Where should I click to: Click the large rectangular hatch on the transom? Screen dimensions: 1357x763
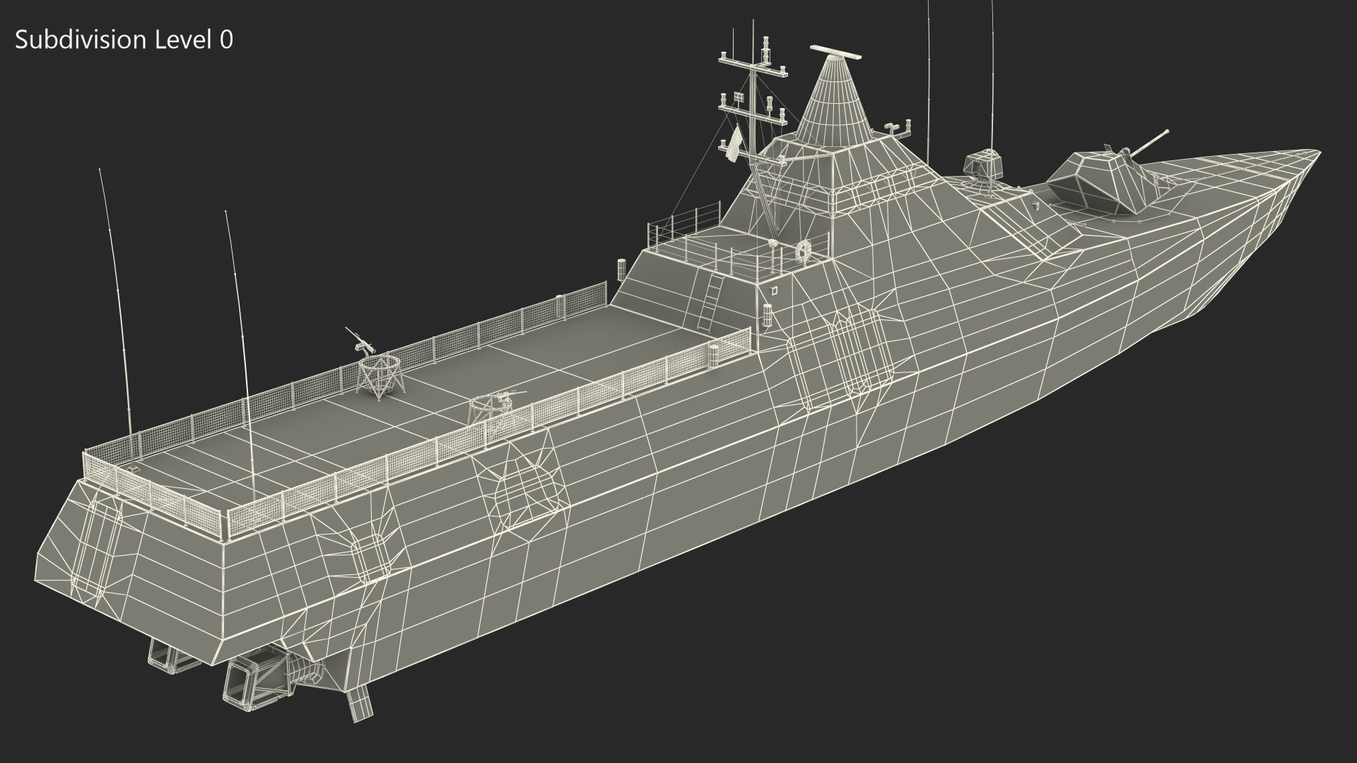[98, 548]
